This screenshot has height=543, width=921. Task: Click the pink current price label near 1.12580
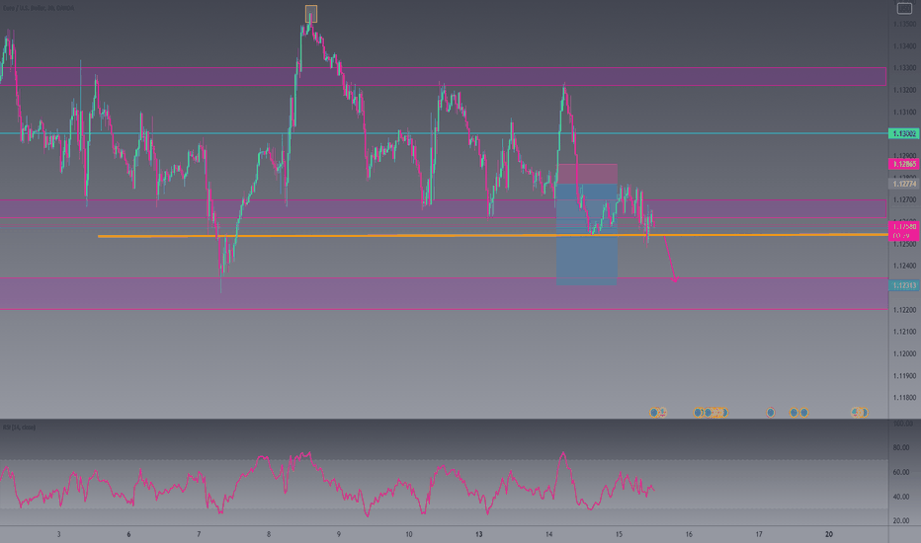point(904,231)
